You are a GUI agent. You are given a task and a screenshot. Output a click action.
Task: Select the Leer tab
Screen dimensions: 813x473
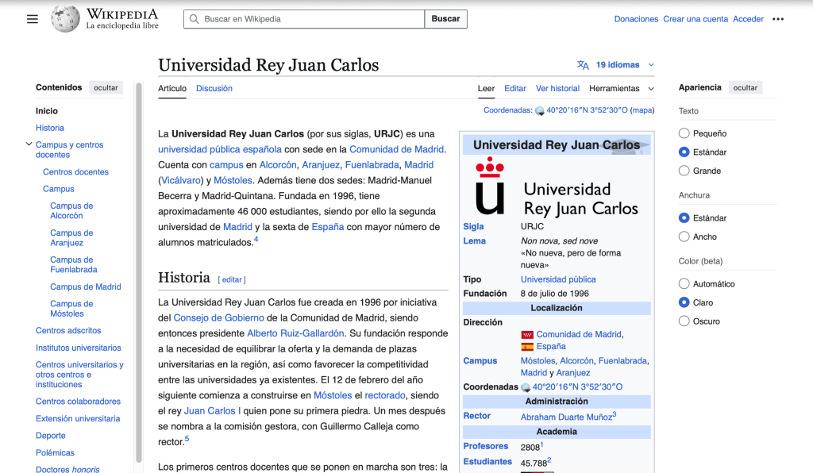(486, 89)
